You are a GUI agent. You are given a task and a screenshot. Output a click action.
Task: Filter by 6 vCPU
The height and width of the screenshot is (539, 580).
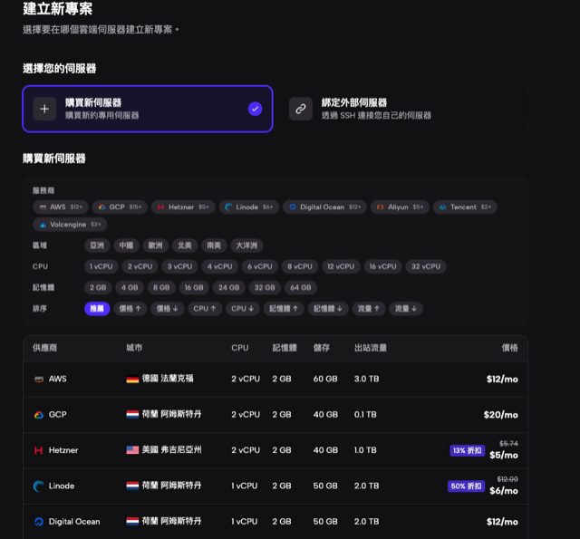tap(260, 266)
